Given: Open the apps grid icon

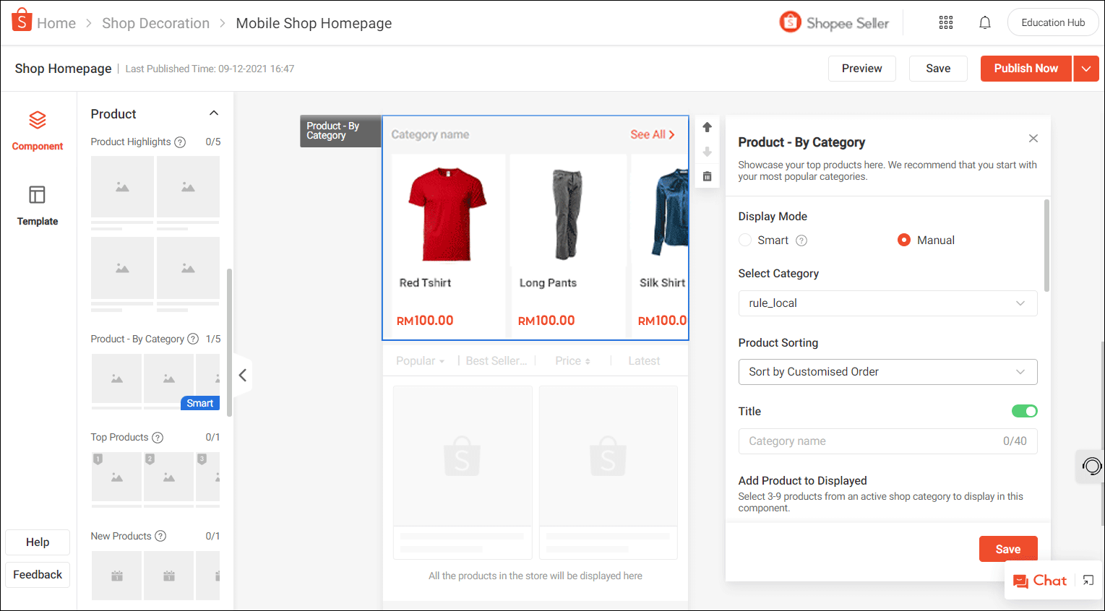Looking at the screenshot, I should tap(945, 22).
